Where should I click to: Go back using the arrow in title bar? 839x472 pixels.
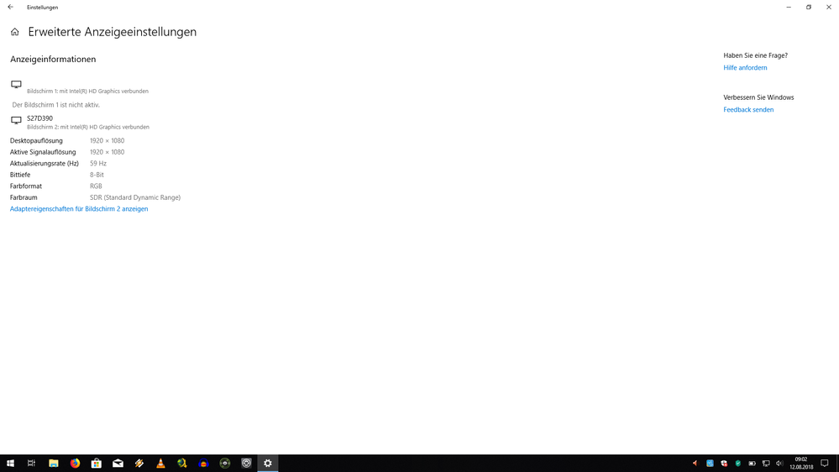tap(10, 7)
